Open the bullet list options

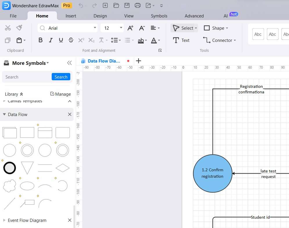point(129,40)
